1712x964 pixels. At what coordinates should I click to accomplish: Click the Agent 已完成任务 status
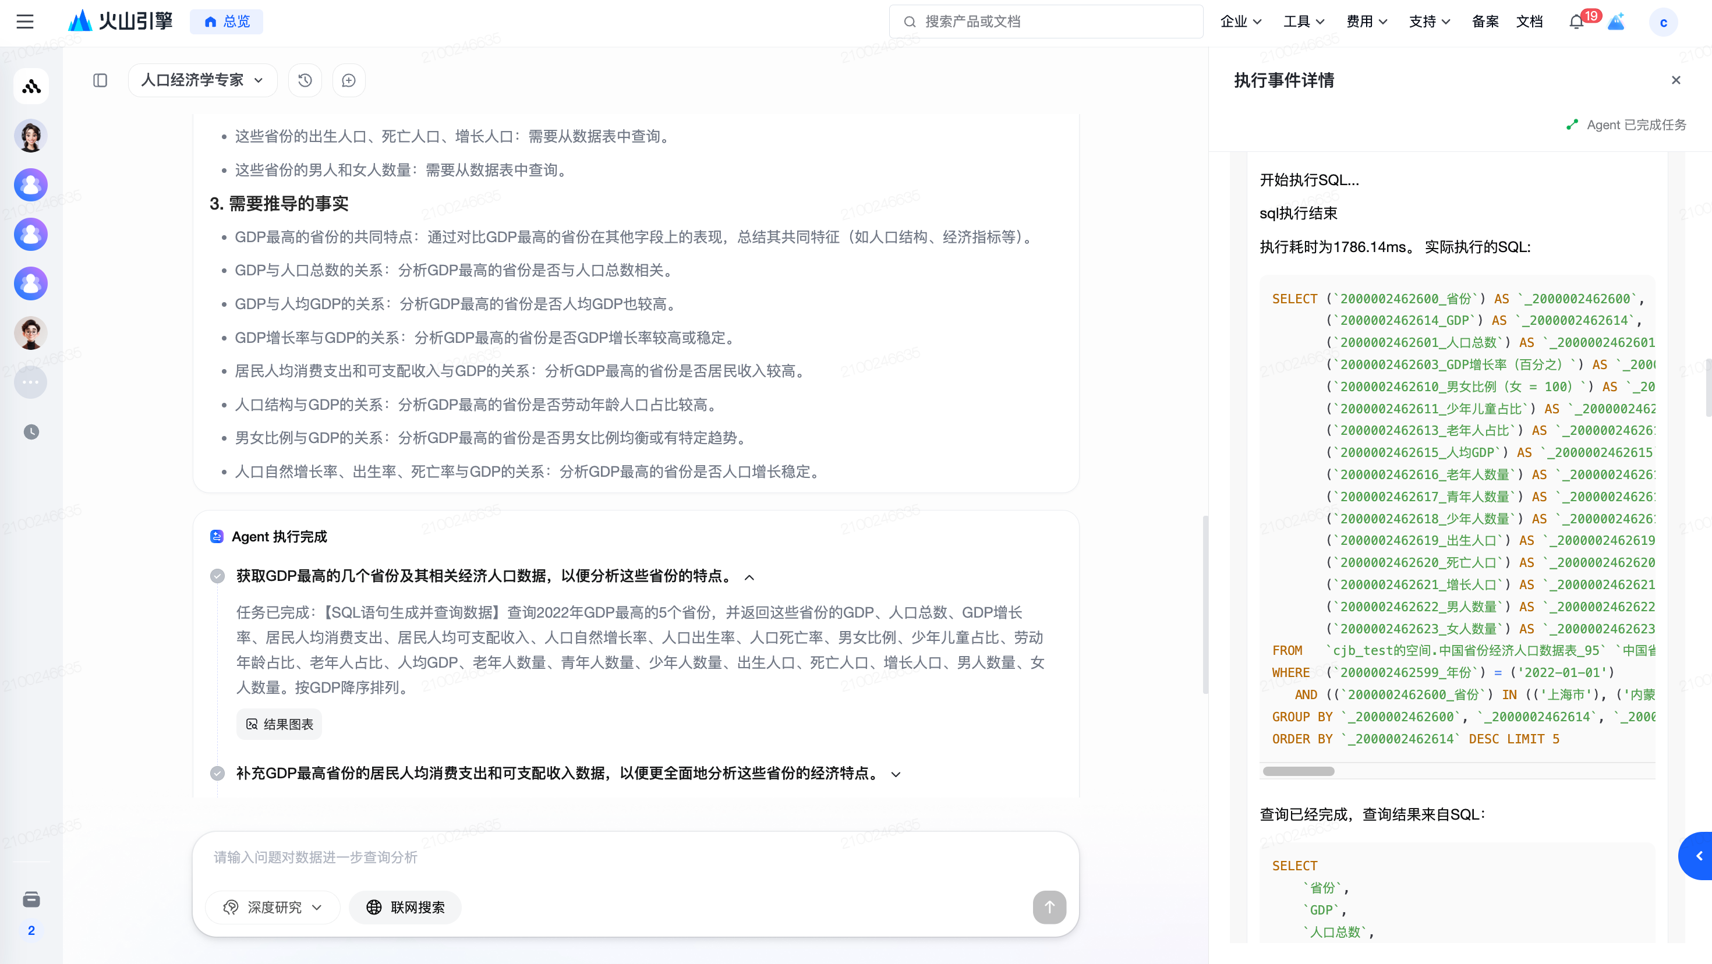tap(1626, 125)
